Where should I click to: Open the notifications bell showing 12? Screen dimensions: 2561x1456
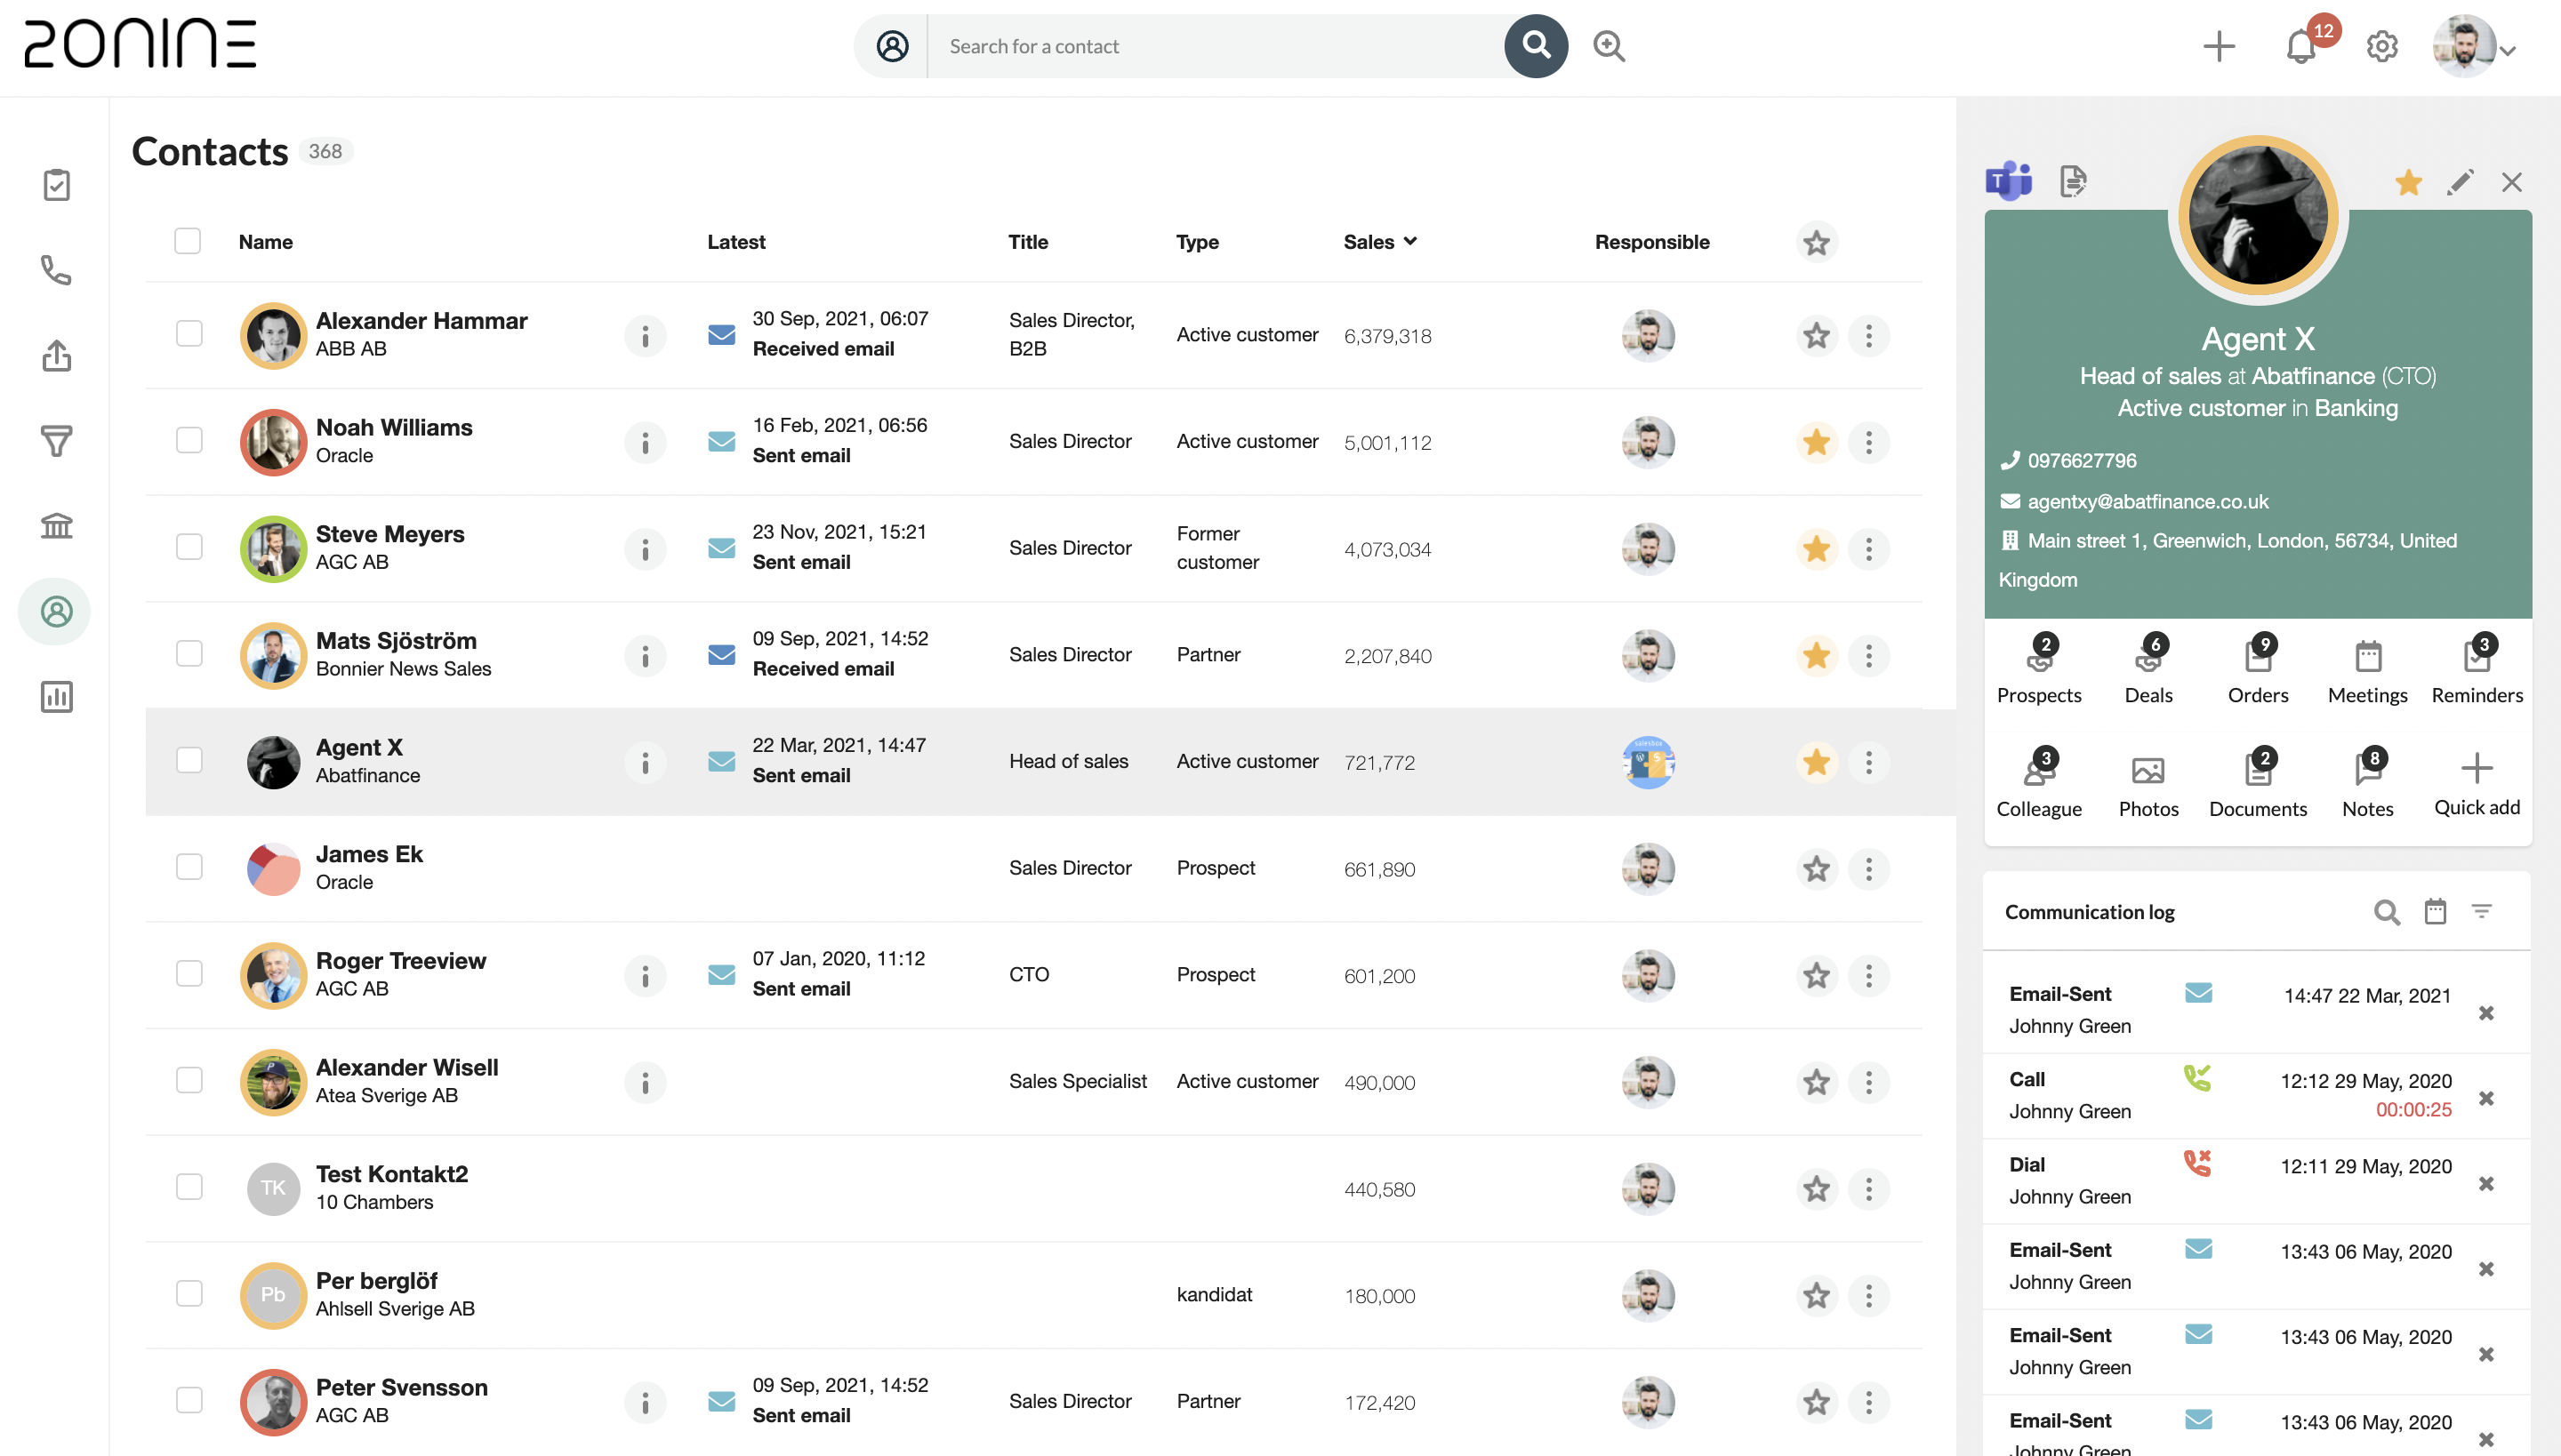(x=2301, y=46)
